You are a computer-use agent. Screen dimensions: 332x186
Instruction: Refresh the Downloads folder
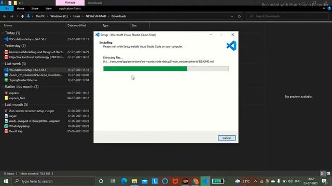tap(239, 16)
